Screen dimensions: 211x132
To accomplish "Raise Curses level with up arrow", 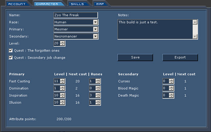I will click(171, 80).
